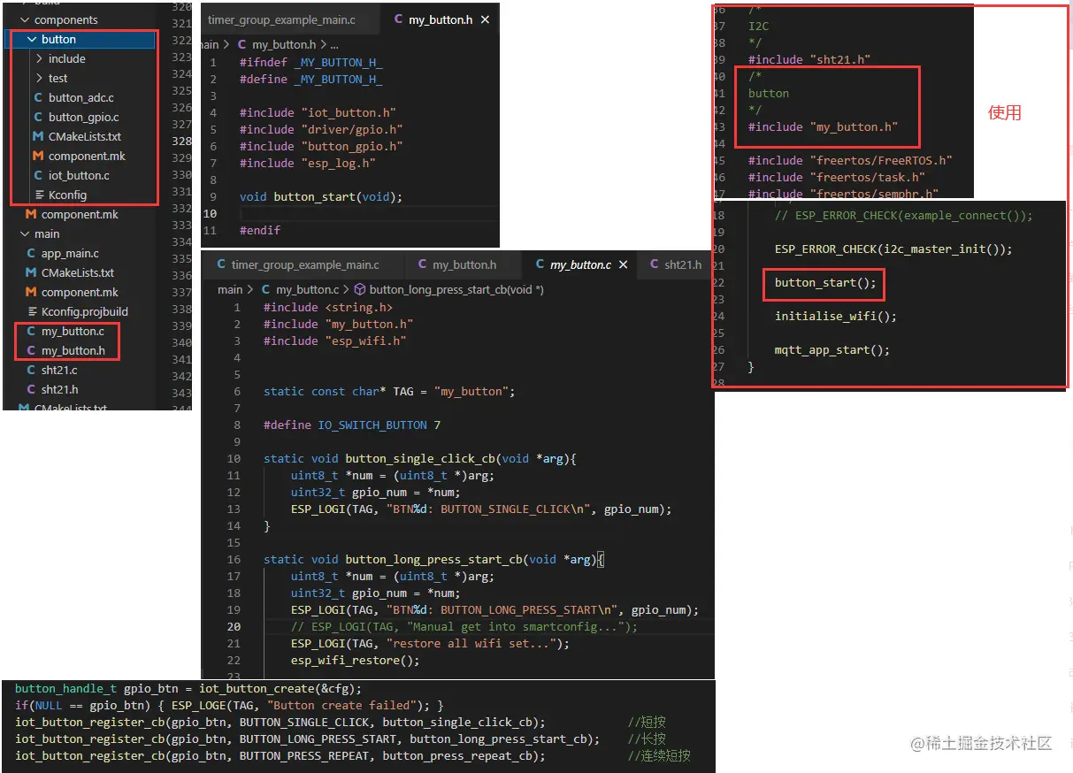Click the C icon beside sht21.c
This screenshot has height=773, width=1073.
click(31, 370)
